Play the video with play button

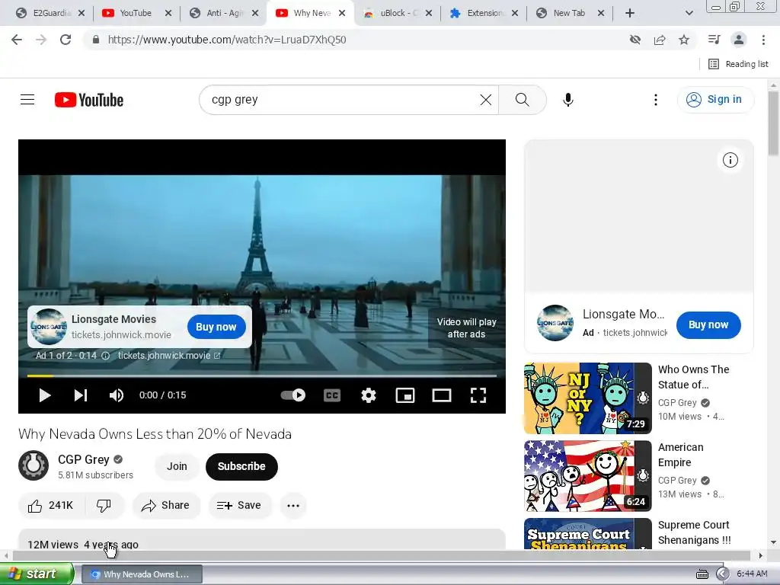coord(44,395)
